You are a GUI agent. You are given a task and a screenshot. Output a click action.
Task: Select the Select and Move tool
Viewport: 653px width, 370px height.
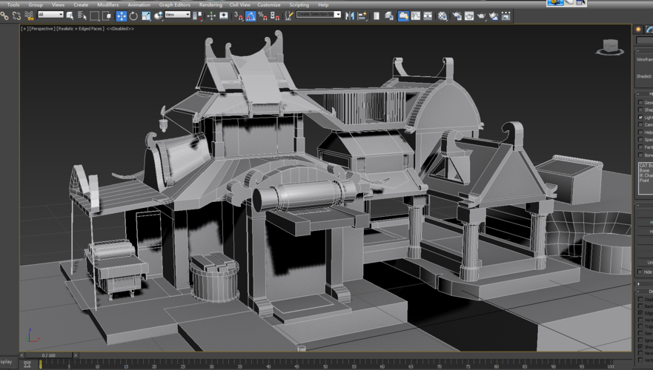point(121,16)
